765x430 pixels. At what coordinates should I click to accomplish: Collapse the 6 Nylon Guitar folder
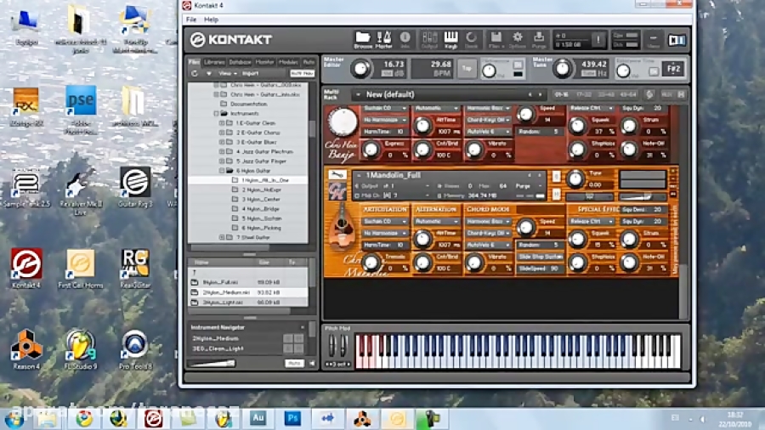tap(222, 171)
